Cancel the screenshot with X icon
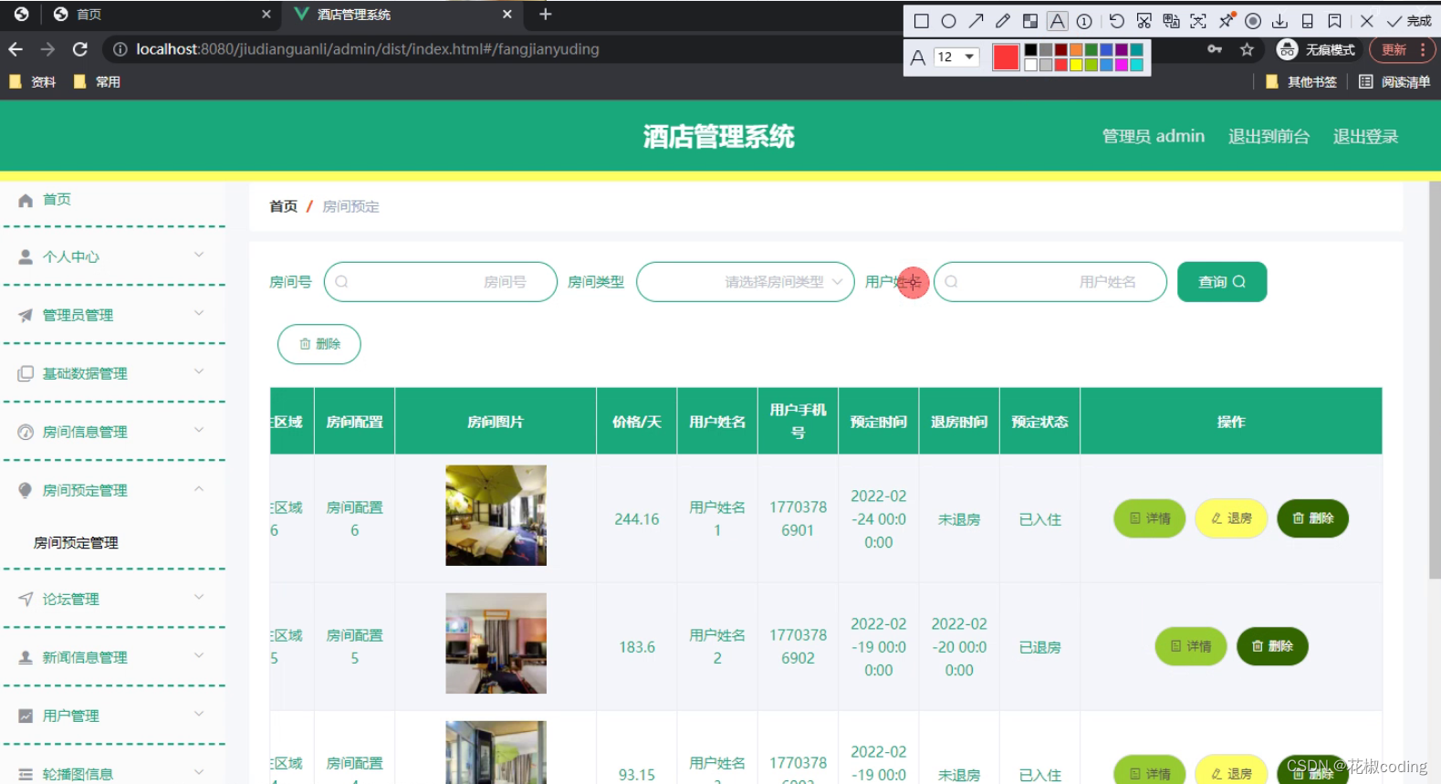This screenshot has height=784, width=1441. point(1366,21)
